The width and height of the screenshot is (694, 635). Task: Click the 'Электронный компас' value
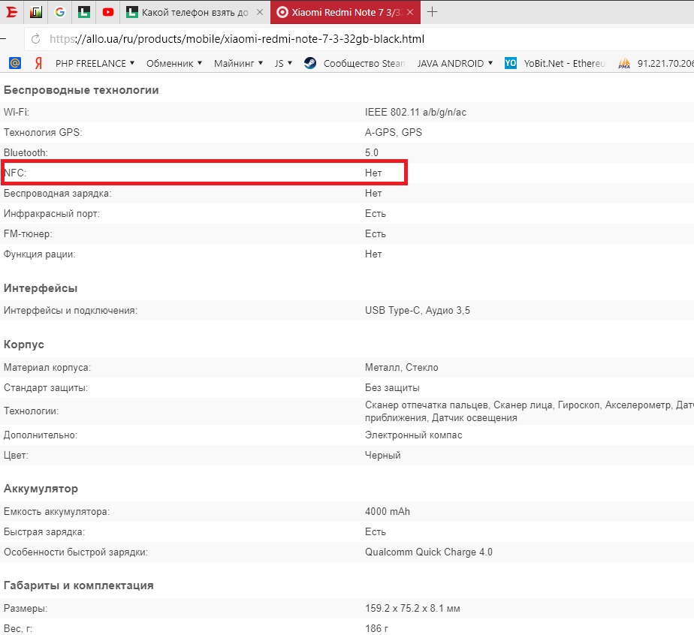(413, 435)
